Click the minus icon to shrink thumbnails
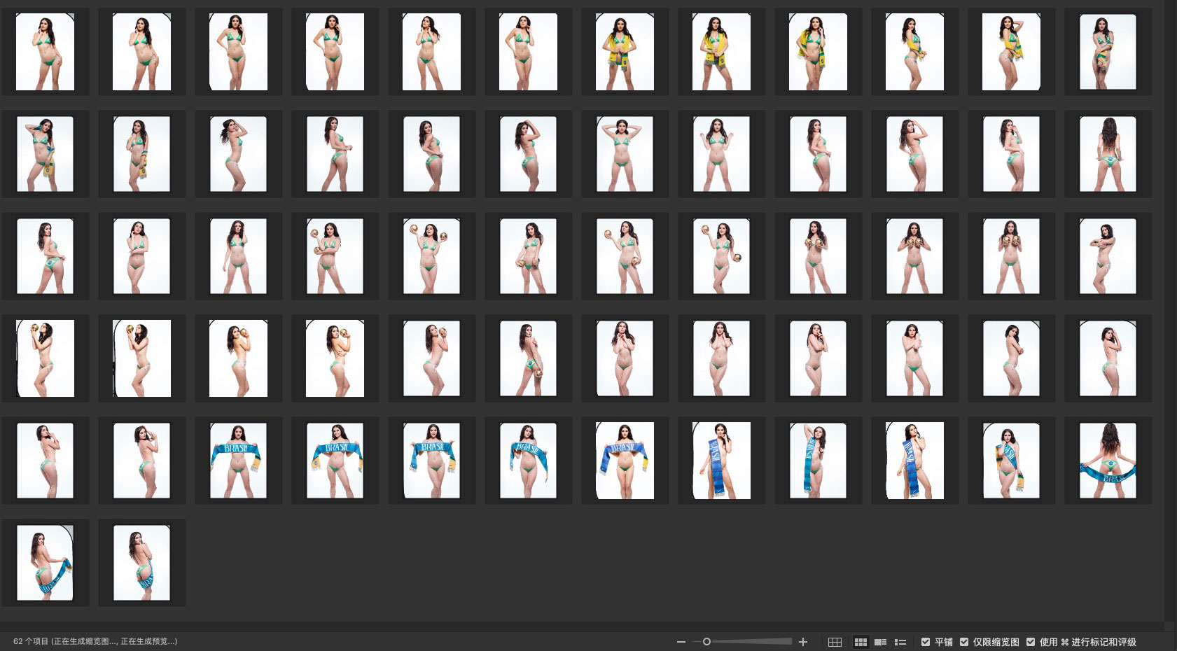 681,642
